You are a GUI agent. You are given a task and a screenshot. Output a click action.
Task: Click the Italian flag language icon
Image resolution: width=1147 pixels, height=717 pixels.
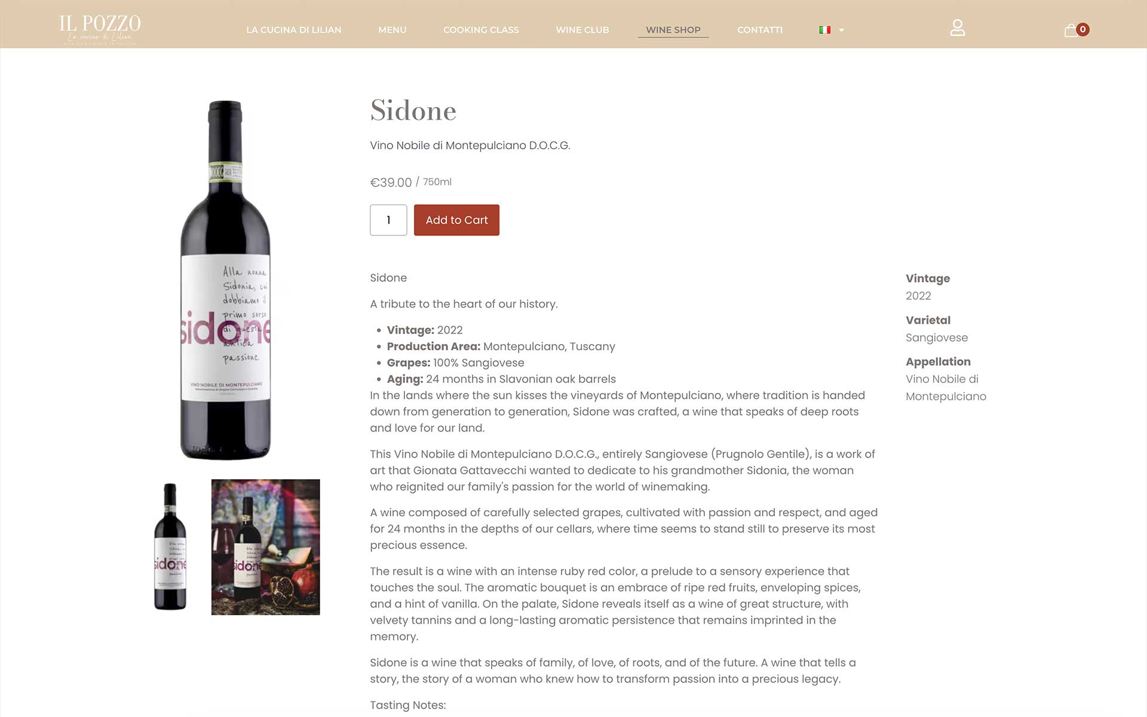[825, 30]
